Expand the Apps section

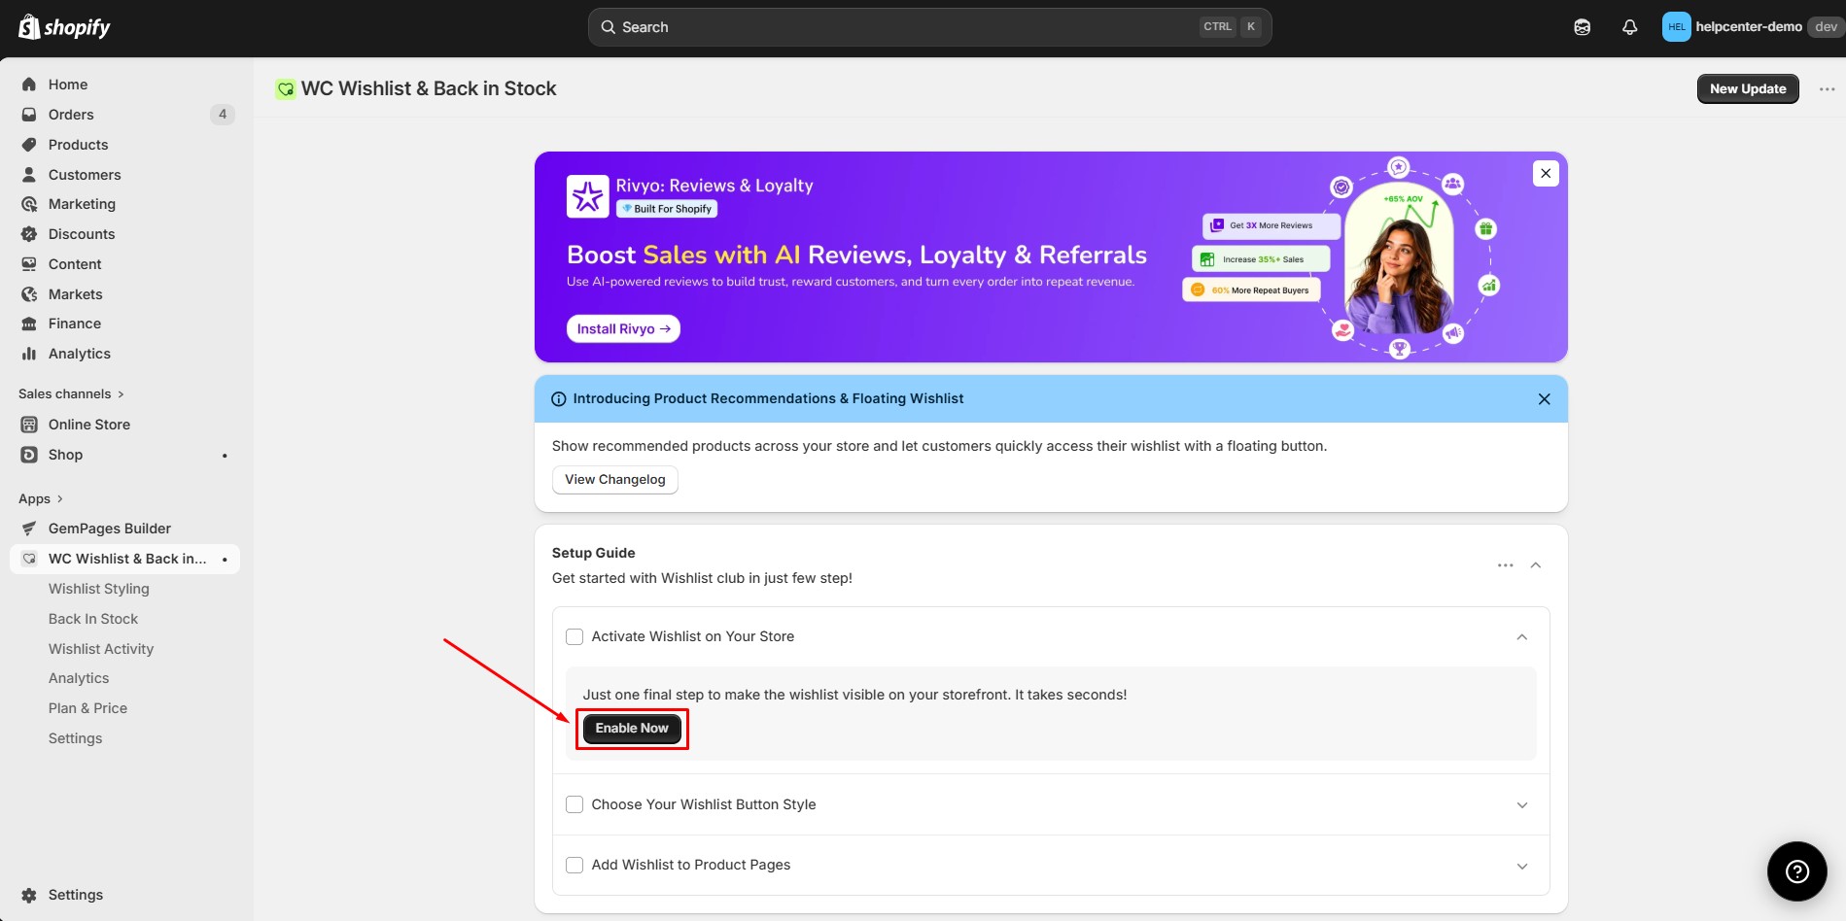click(41, 498)
